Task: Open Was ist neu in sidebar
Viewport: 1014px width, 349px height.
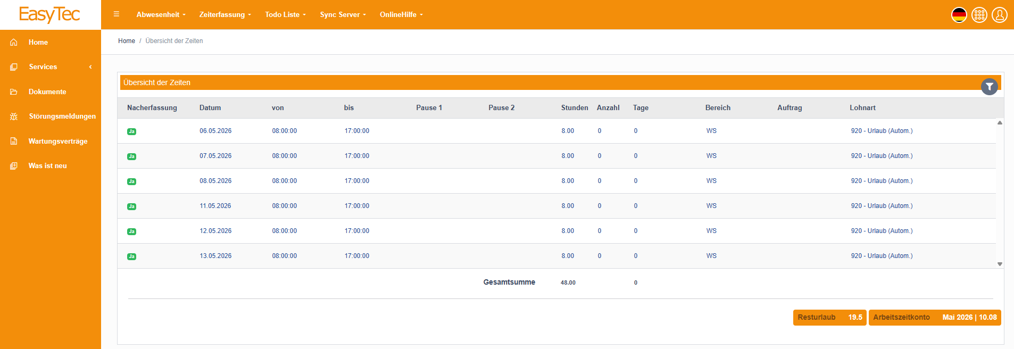Action: tap(48, 166)
